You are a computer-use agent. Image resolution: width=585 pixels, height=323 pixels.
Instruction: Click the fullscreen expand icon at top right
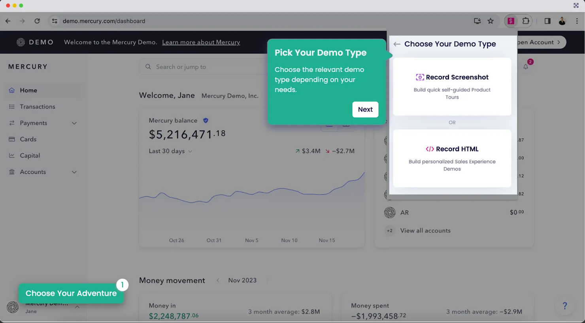click(x=576, y=6)
